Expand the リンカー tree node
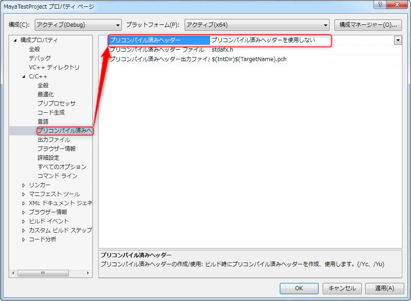411x301 pixels. [24, 186]
